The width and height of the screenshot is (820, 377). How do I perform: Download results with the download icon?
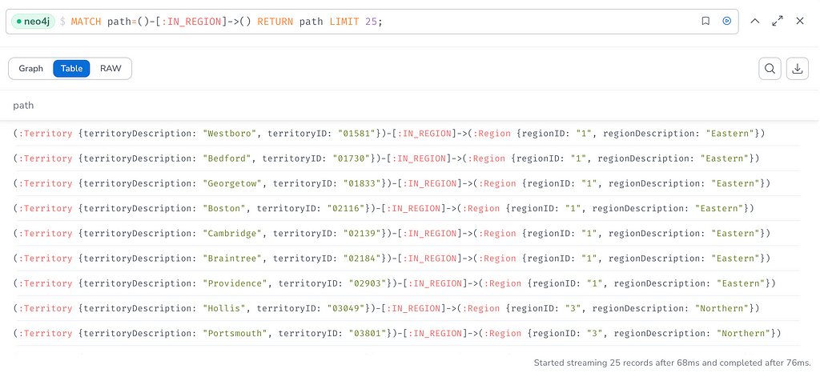pyautogui.click(x=798, y=69)
